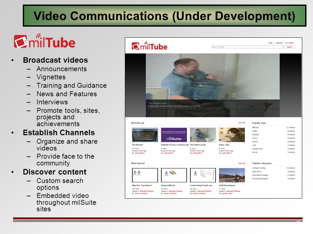This screenshot has height=234, width=313.
Task: Click the Discover content bullet heading
Action: [x=54, y=172]
